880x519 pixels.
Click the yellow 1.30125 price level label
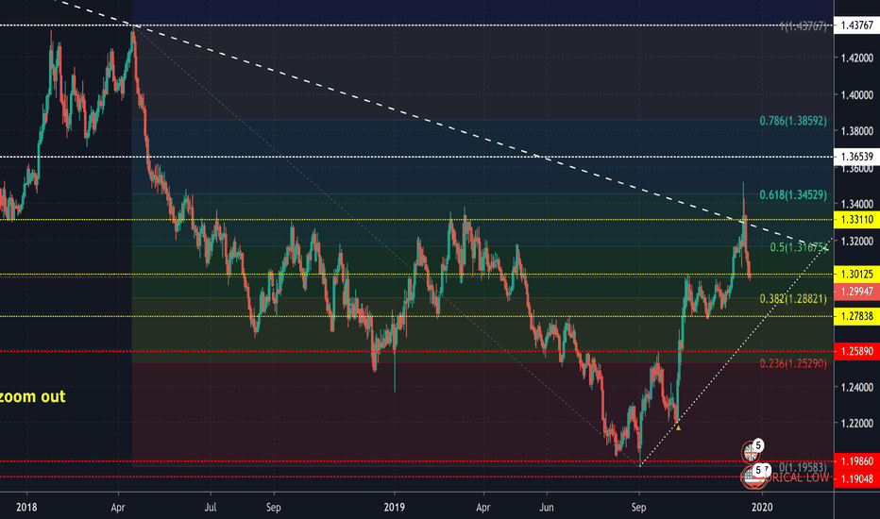(857, 275)
